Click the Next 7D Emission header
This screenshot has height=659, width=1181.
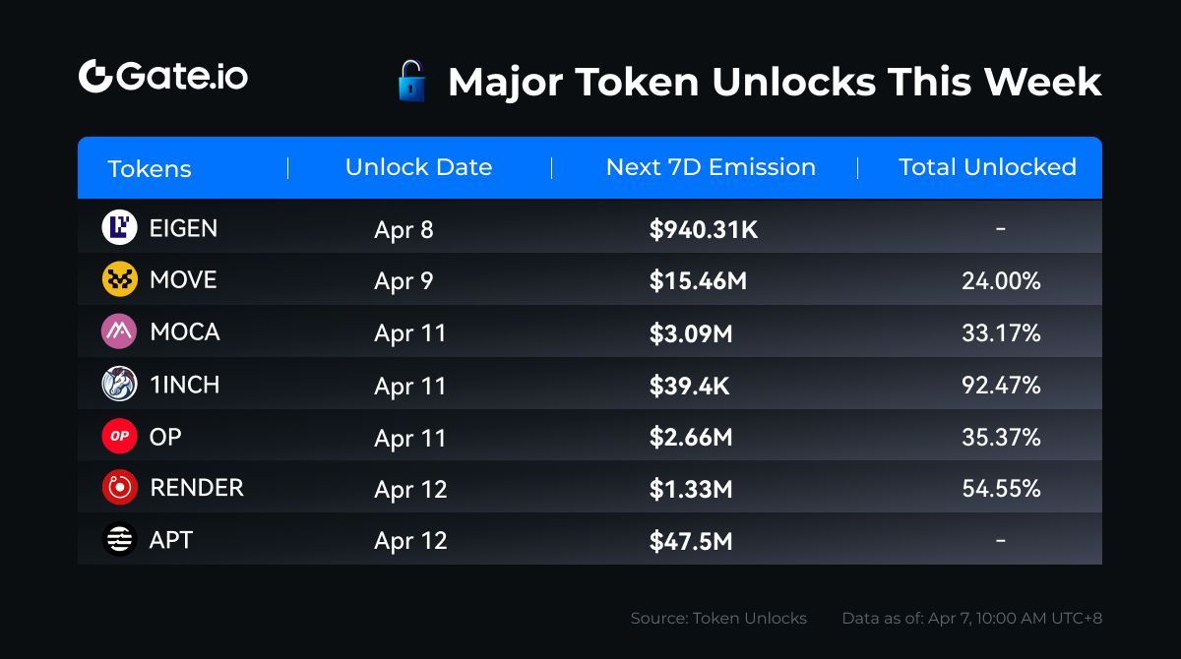coord(711,167)
